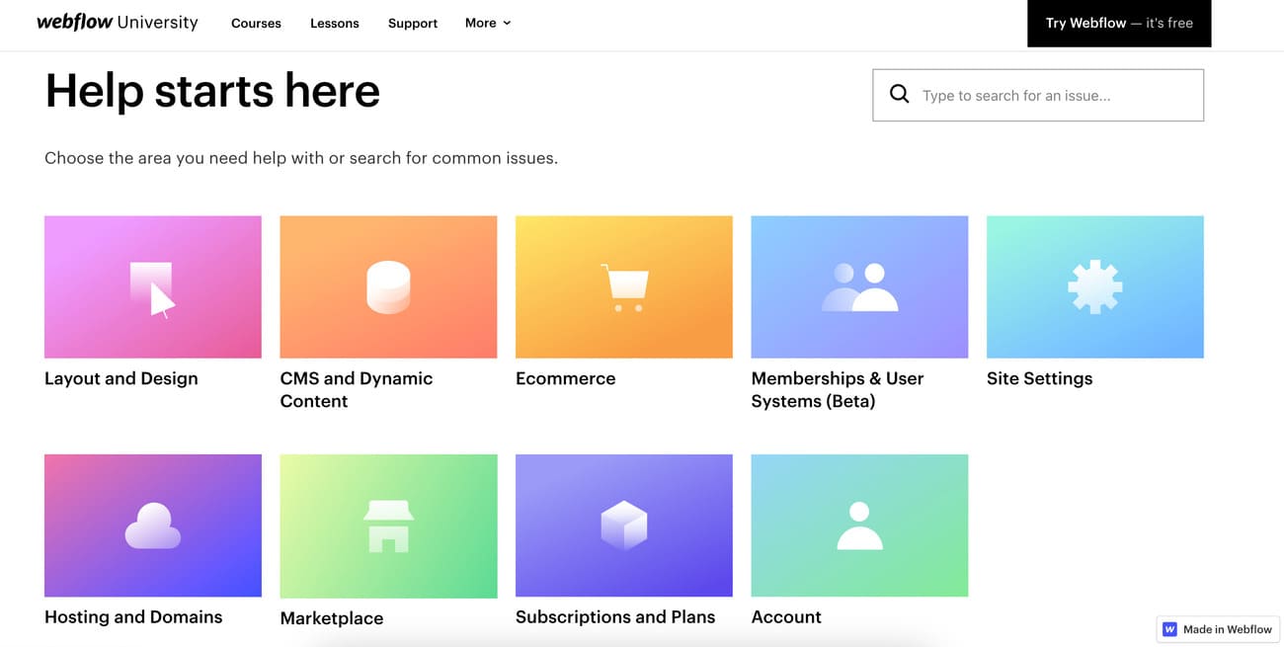This screenshot has height=647, width=1284.
Task: Open the CMS and Dynamic Content link
Action: pos(357,389)
